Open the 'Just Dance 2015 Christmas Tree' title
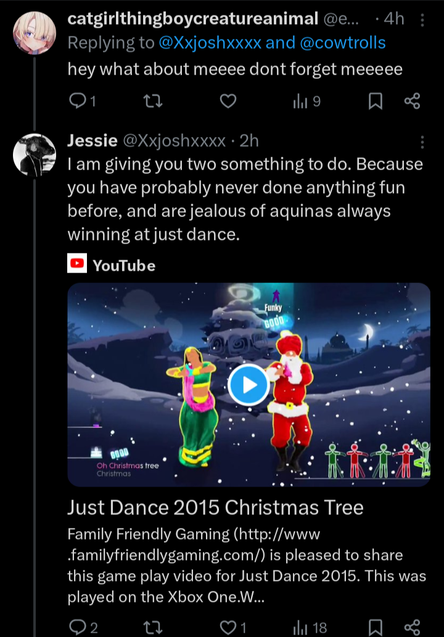The image size is (444, 637). point(215,508)
